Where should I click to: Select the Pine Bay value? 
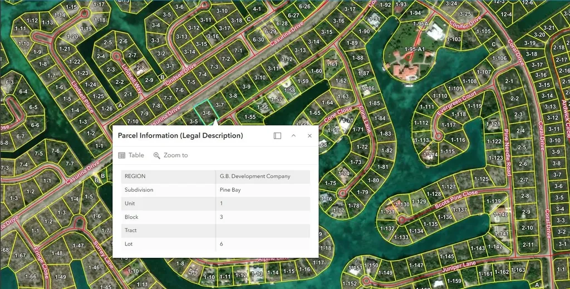click(230, 190)
